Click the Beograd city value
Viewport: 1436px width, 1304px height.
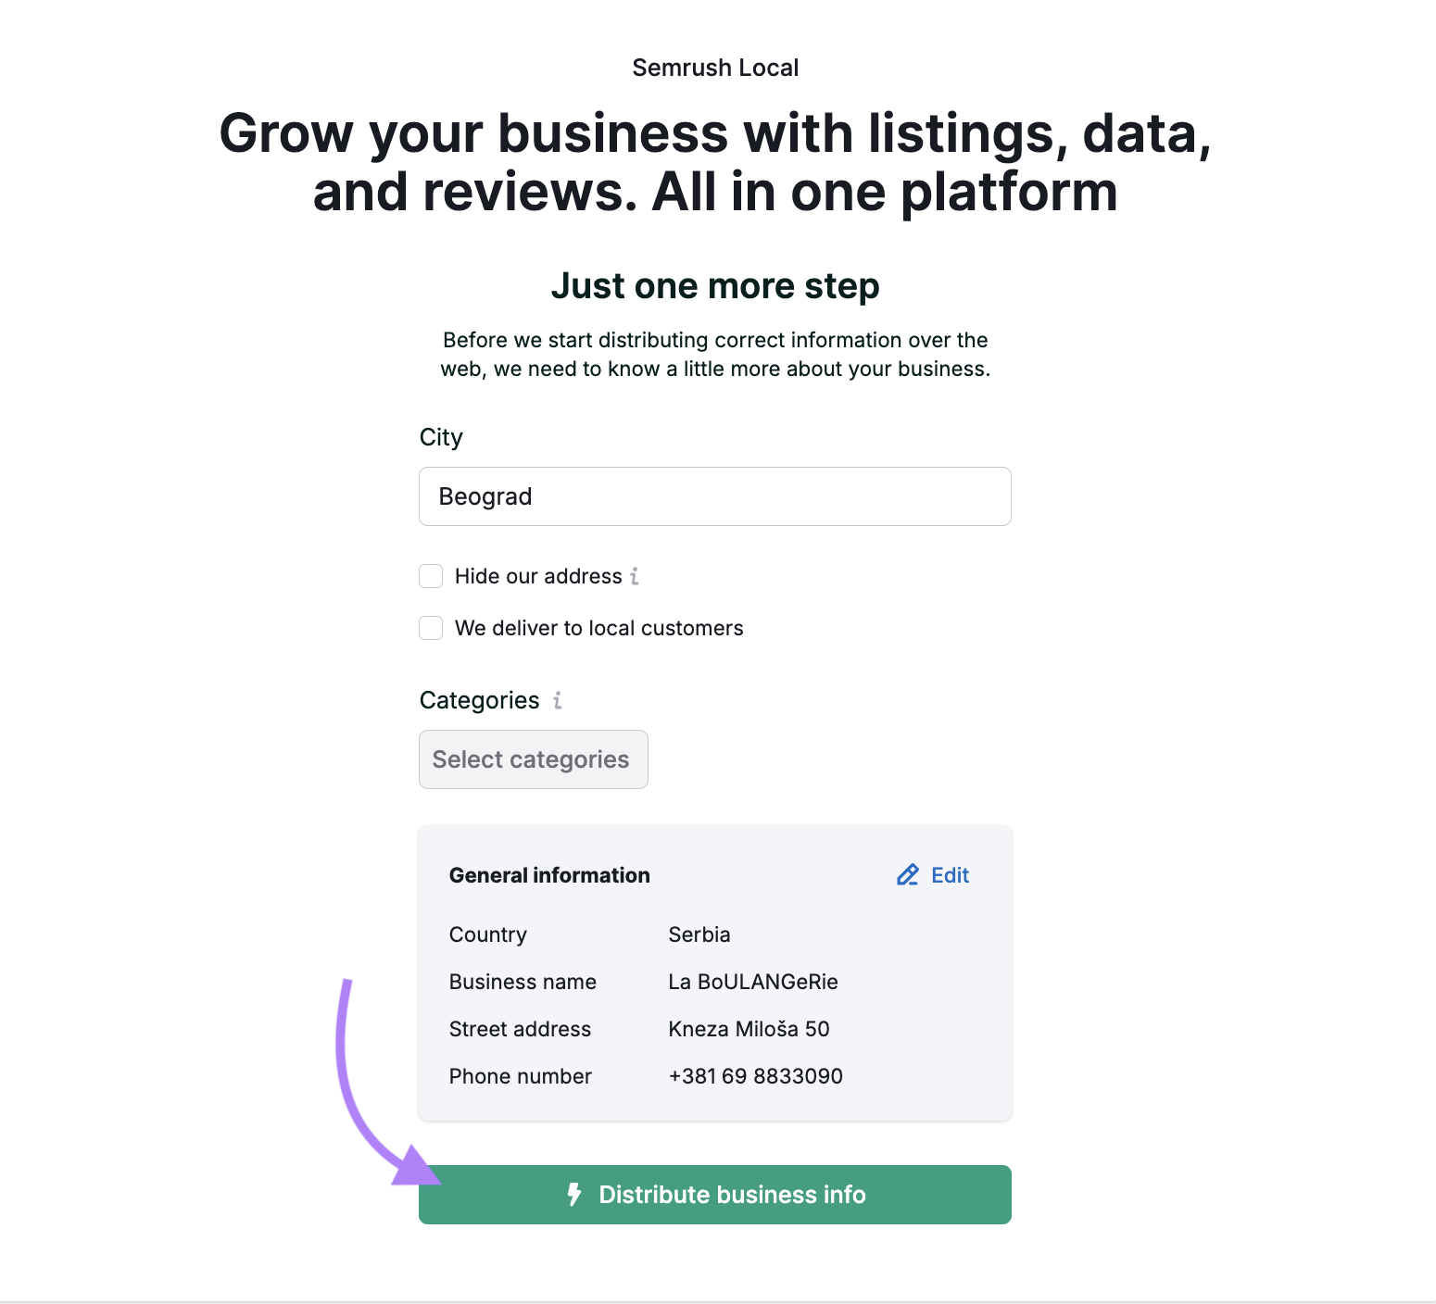[x=485, y=496]
